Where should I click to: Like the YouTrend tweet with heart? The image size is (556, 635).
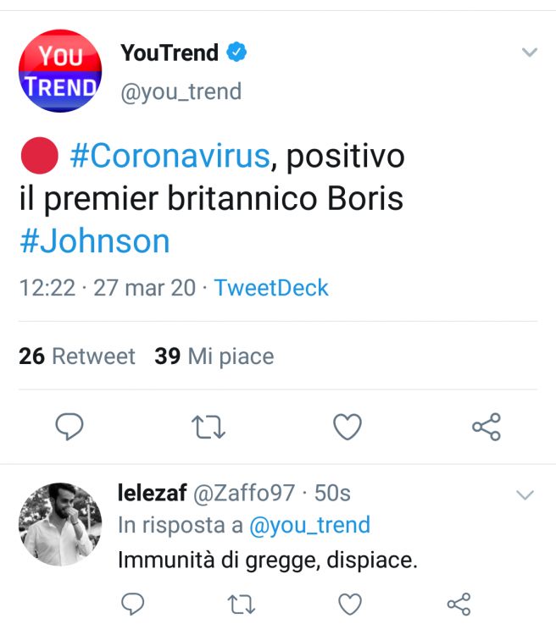click(x=347, y=427)
